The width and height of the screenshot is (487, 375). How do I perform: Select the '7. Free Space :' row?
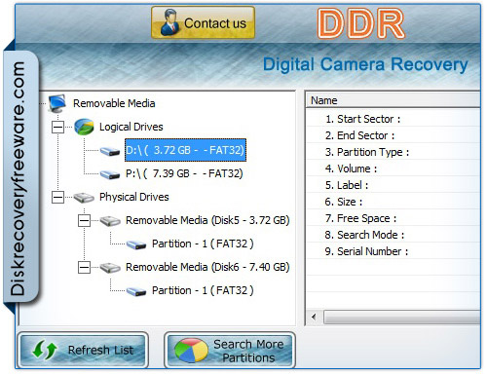click(393, 218)
